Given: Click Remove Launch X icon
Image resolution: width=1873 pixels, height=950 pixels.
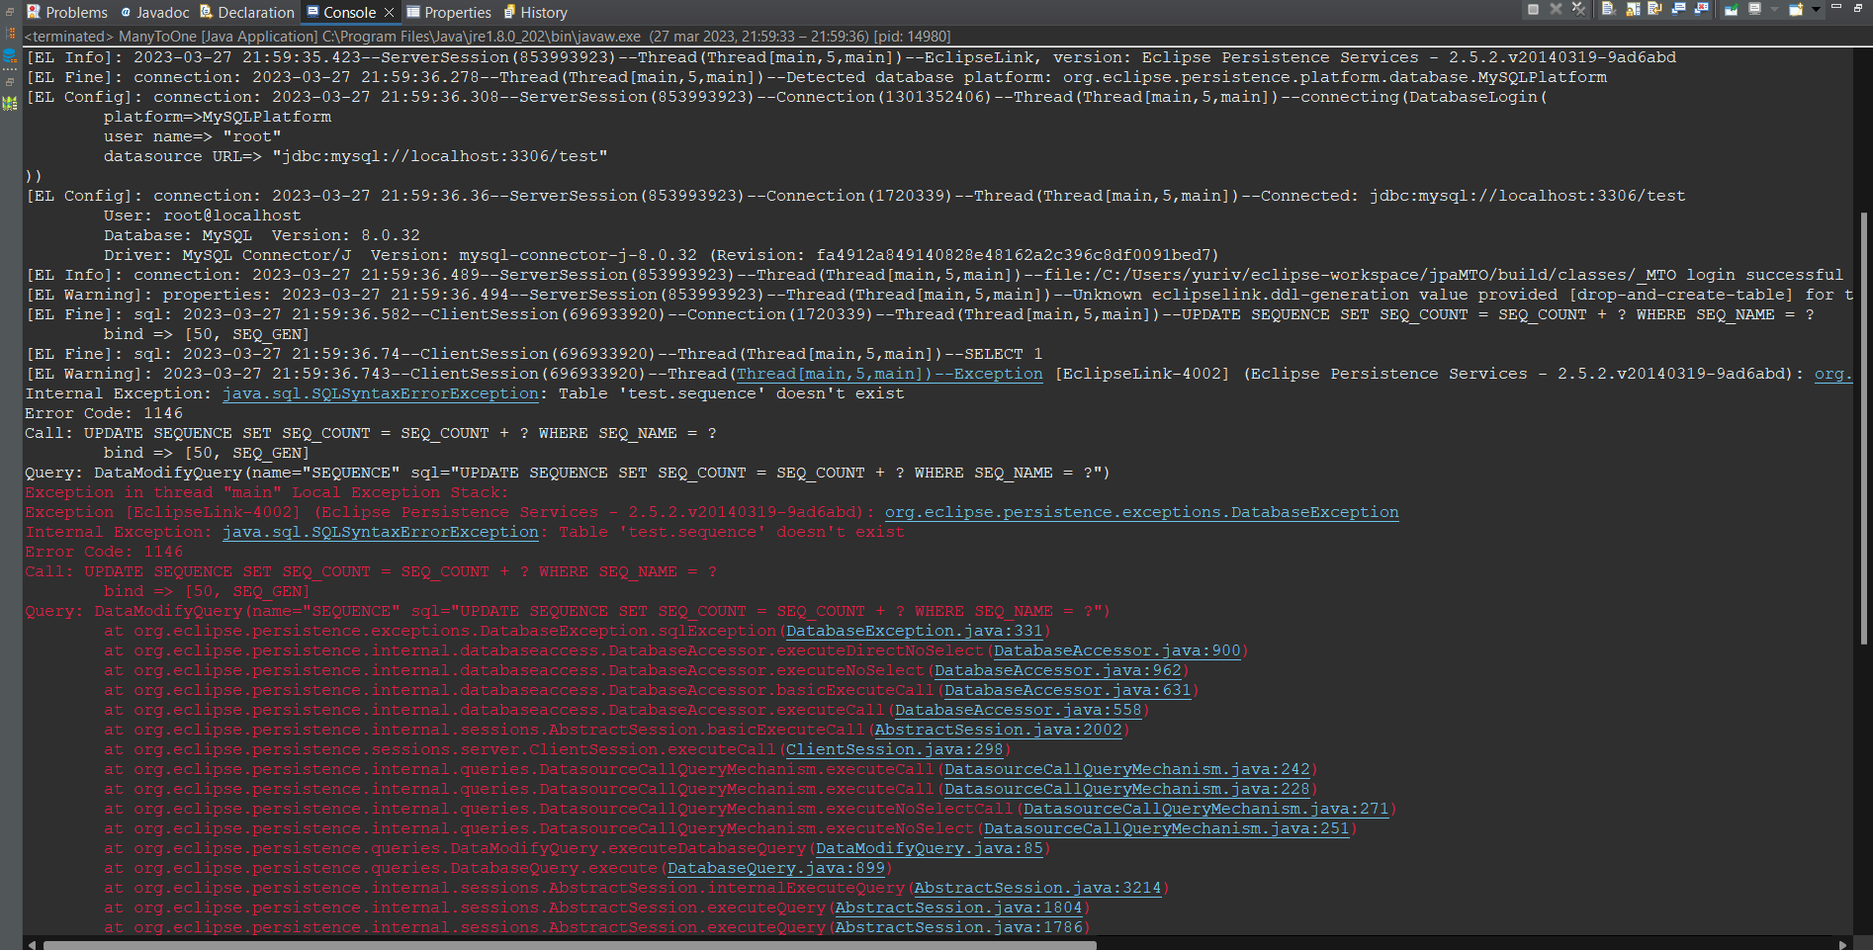Looking at the screenshot, I should coord(1556,9).
